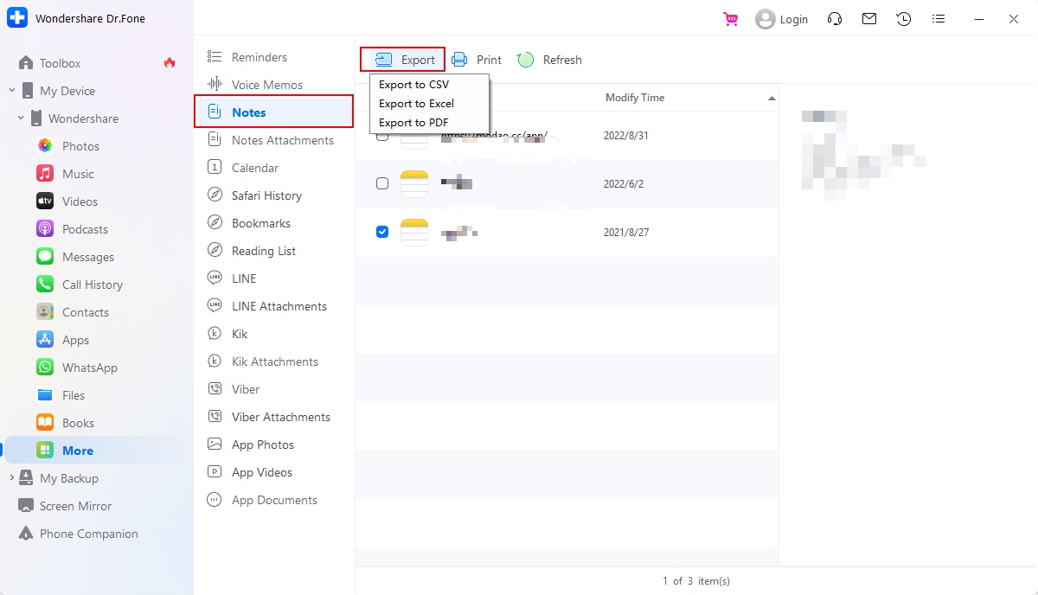Tick the checkbox for the 2022/6/2 note
Image resolution: width=1038 pixels, height=595 pixels.
tap(382, 183)
